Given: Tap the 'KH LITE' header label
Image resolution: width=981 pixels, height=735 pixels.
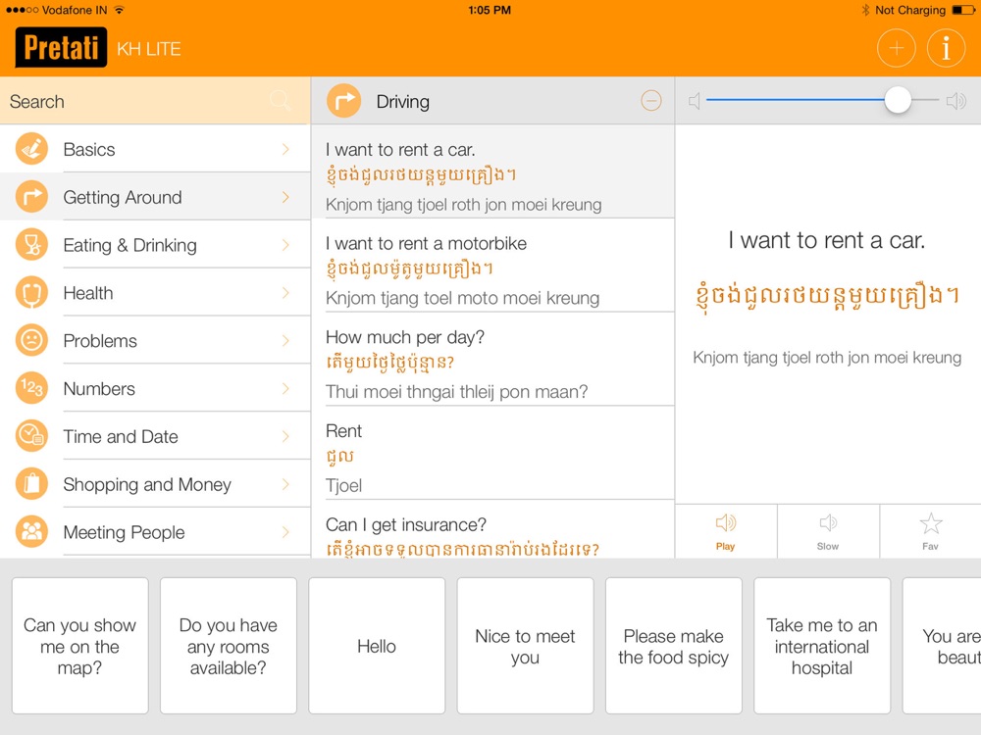Looking at the screenshot, I should click(x=149, y=49).
